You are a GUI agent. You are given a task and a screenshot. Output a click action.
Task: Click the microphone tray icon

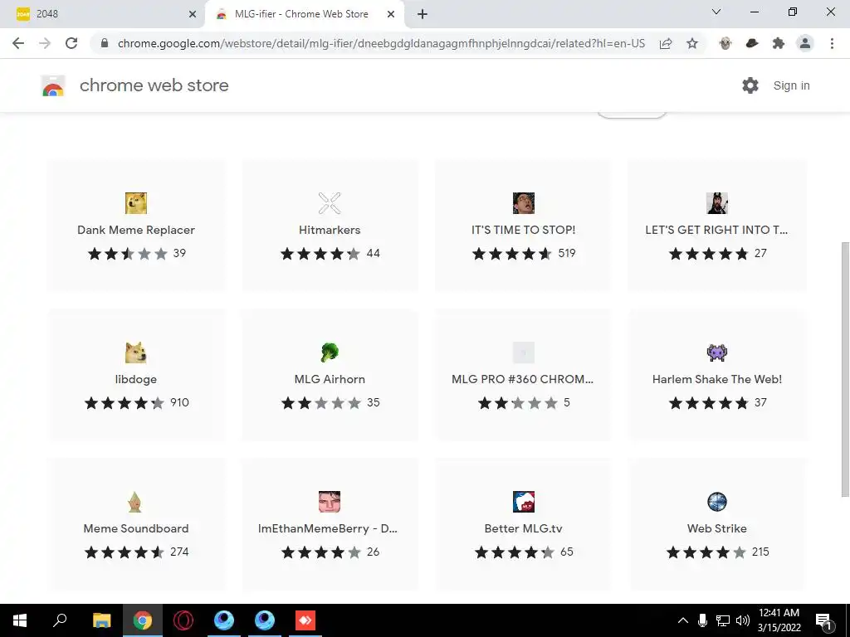point(702,620)
